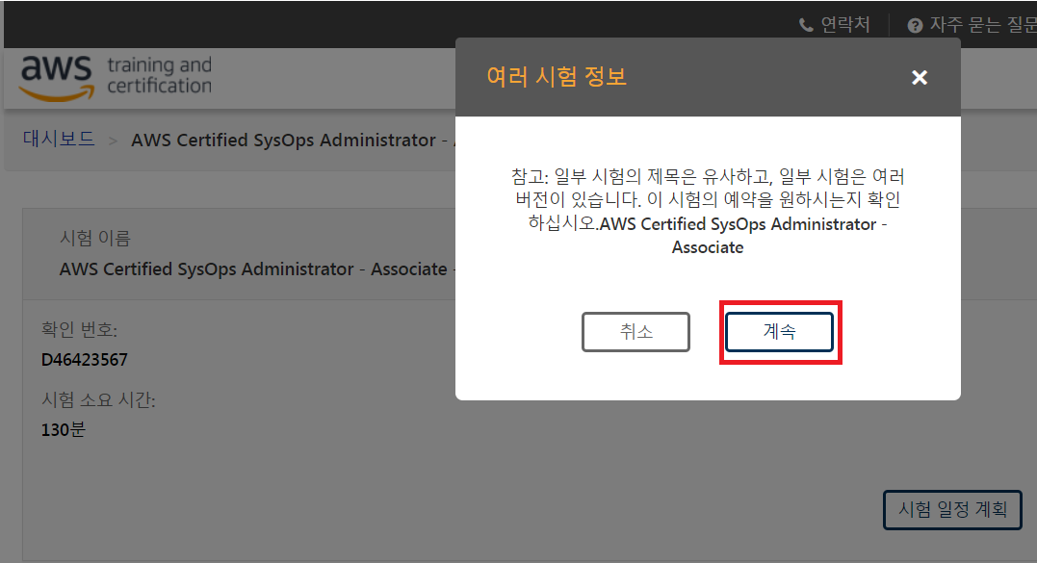
Task: Click the exam duration value 130분
Action: click(x=63, y=429)
